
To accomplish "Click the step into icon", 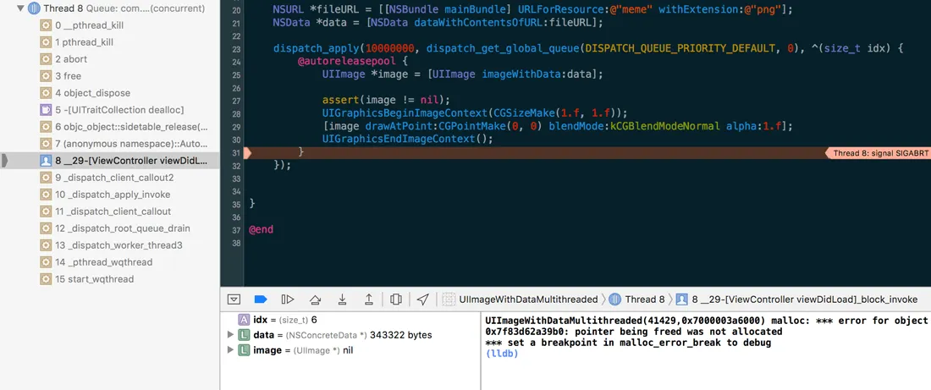I will click(x=342, y=299).
